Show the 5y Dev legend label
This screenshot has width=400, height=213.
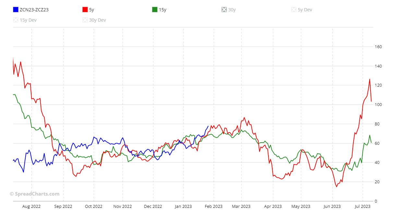305,10
